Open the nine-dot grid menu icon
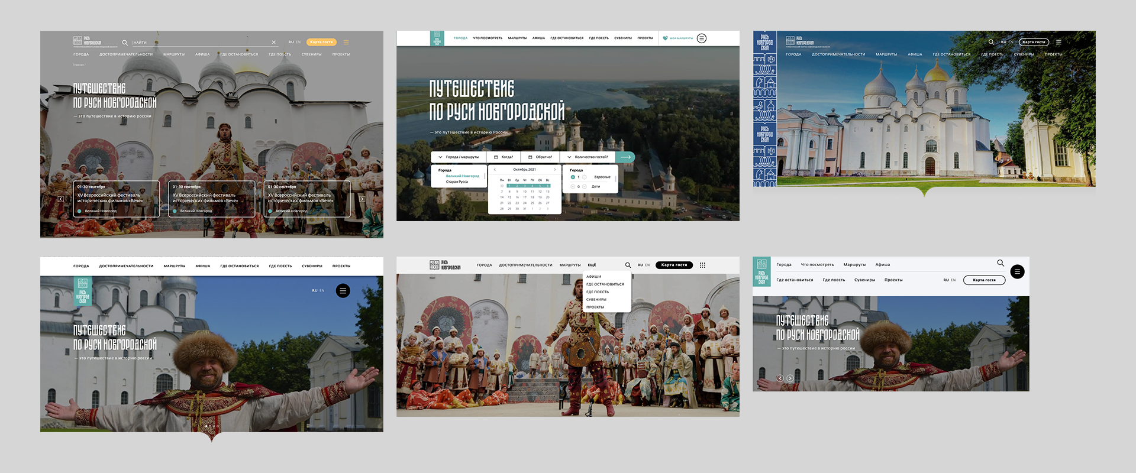 click(x=702, y=265)
